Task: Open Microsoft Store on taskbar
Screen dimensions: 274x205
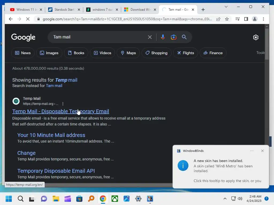Action: point(79,199)
